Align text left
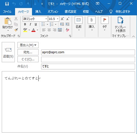Screen dimensions: 137x134 (x=44, y=30)
